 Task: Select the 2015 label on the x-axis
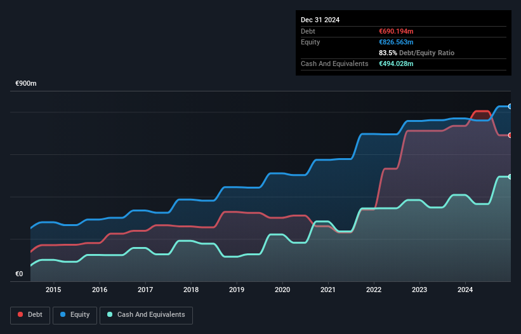[x=54, y=290]
